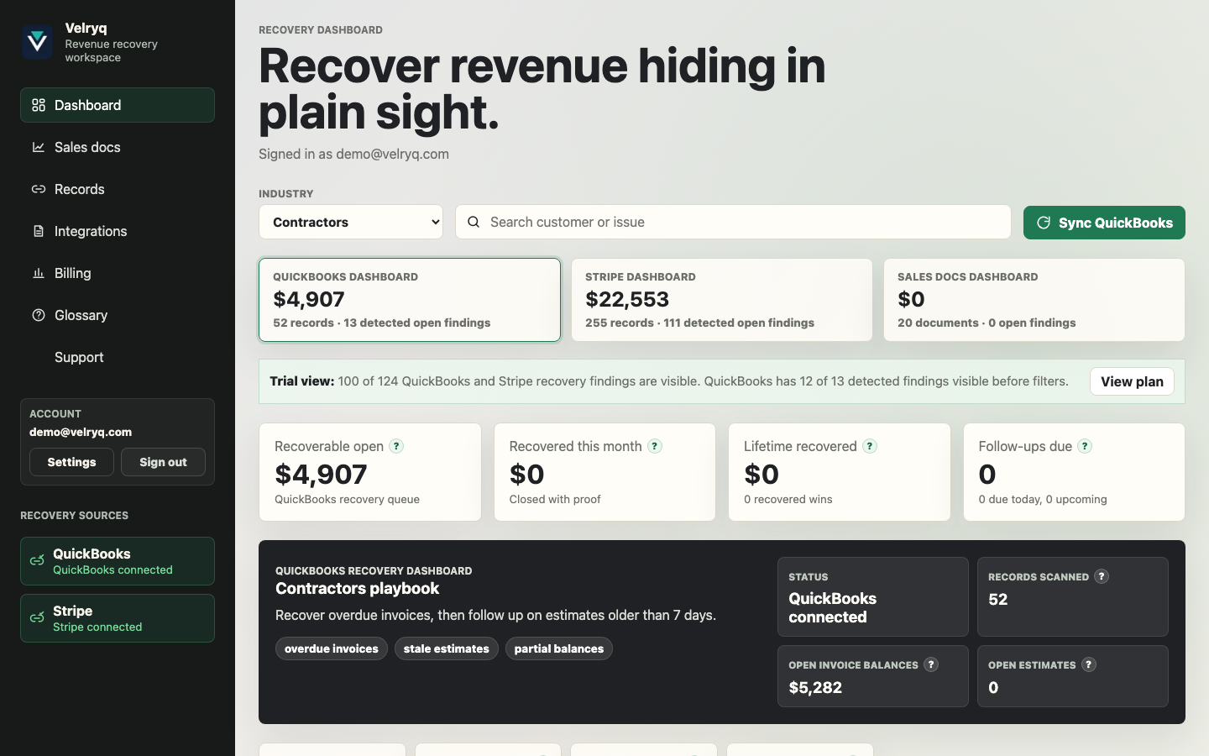Image resolution: width=1209 pixels, height=756 pixels.
Task: Open account Settings
Action: click(71, 462)
